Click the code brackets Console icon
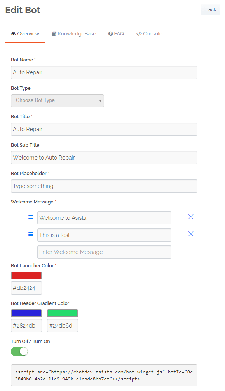This screenshot has height=391, width=225. tap(139, 34)
